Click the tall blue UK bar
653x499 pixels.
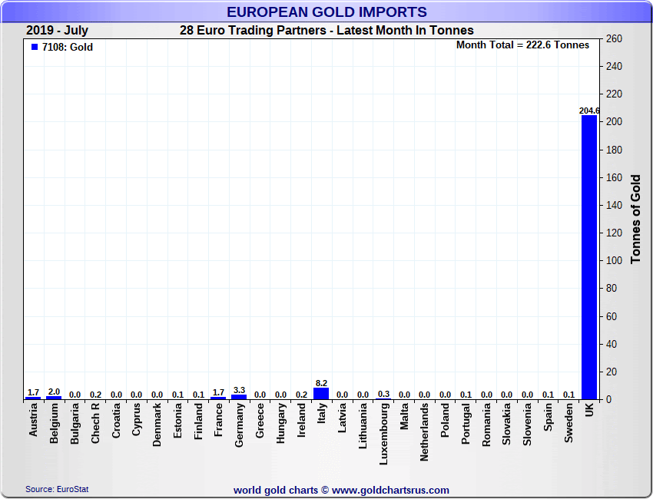click(x=589, y=257)
